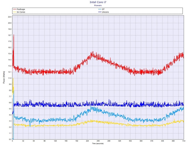Image resolution: width=196 pixels, height=147 pixels.
Task: Click the 22.0 y-axis value
Action: click(x=10, y=17)
